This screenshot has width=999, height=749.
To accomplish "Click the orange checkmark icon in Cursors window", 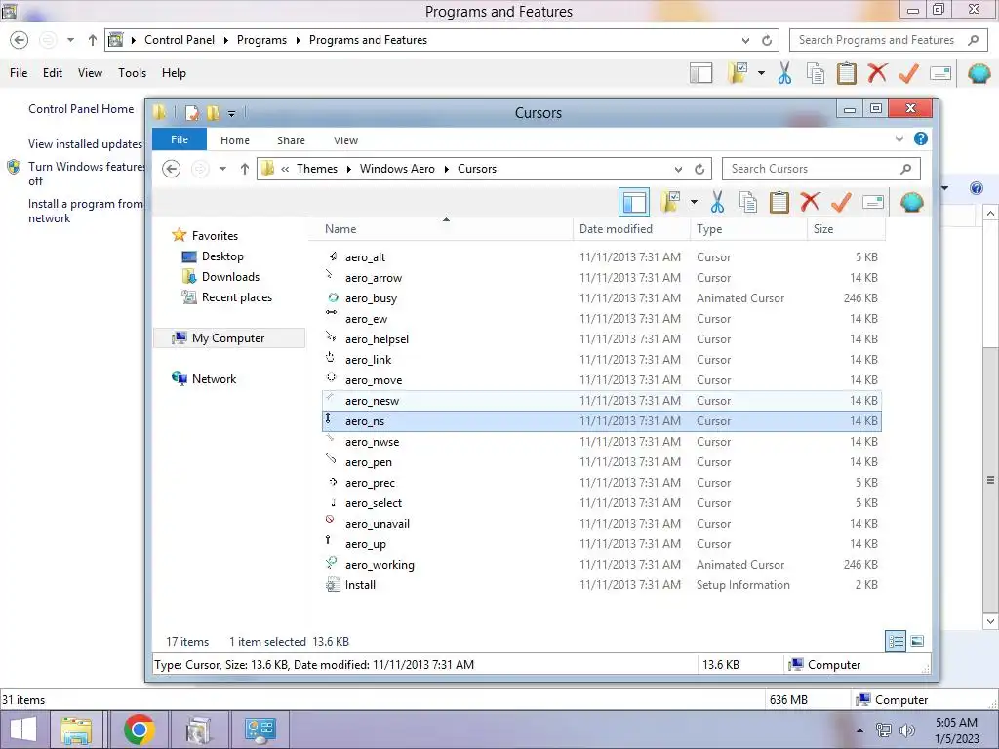I will 841,203.
